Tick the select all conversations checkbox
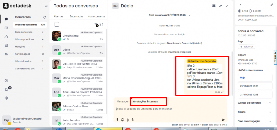 pyautogui.click(x=57, y=25)
